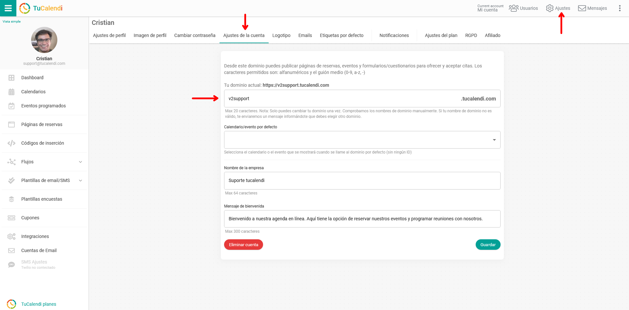
Task: Focus the v2support domain input field
Action: 362,99
